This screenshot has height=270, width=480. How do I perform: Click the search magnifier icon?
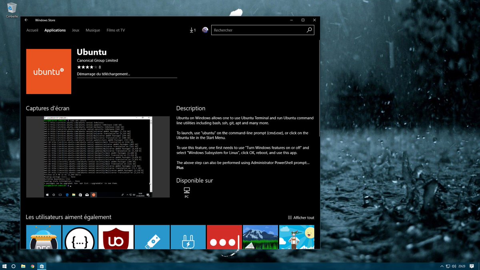[x=309, y=30]
